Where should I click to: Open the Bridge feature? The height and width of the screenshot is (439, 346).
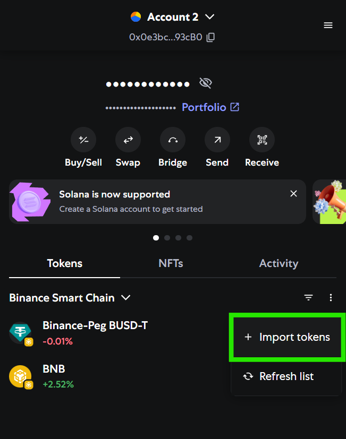pyautogui.click(x=173, y=140)
